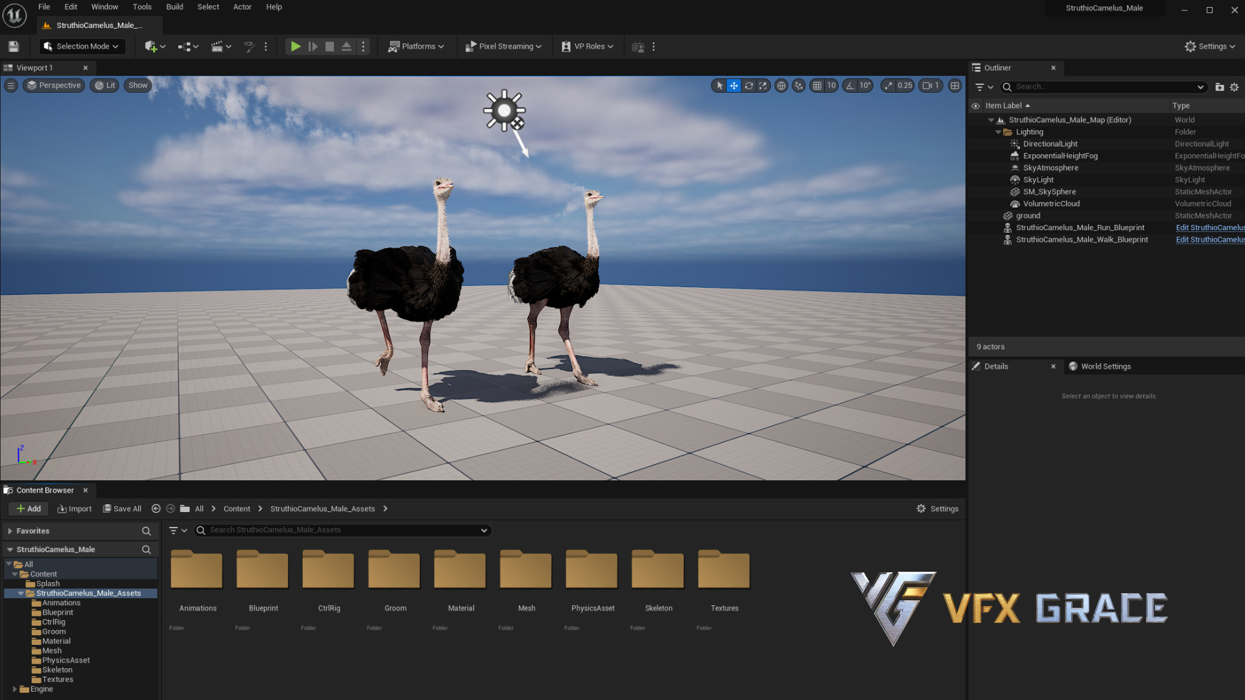This screenshot has height=700, width=1245.
Task: Open scale snap value 0.25 dropdown
Action: 905,86
